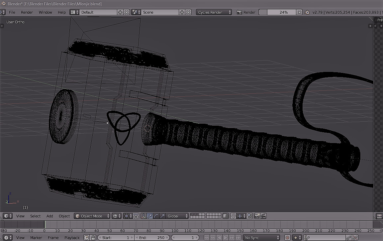Screen dimensions: 383x241
Task: Lock layers to scene toggle
Action: 226,216
